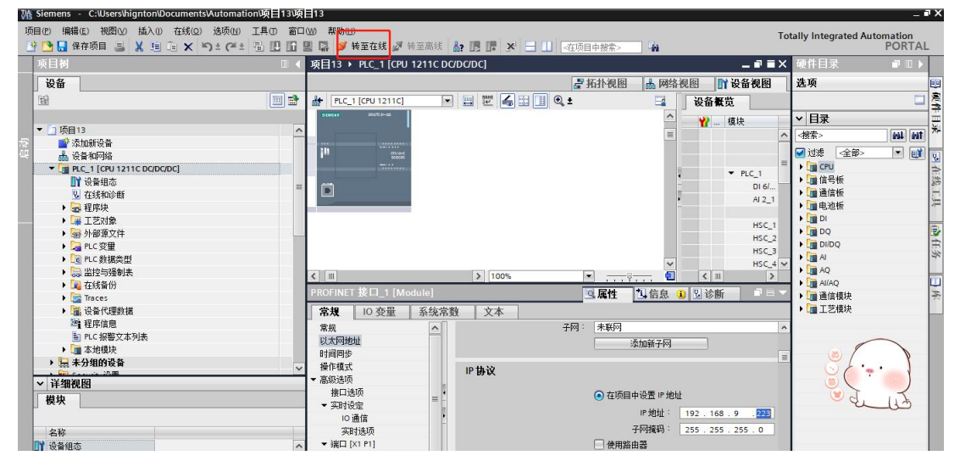This screenshot has width=960, height=472.
Task: Open the PLC_1 [CPU 1211C] device dropdown
Action: 448,101
